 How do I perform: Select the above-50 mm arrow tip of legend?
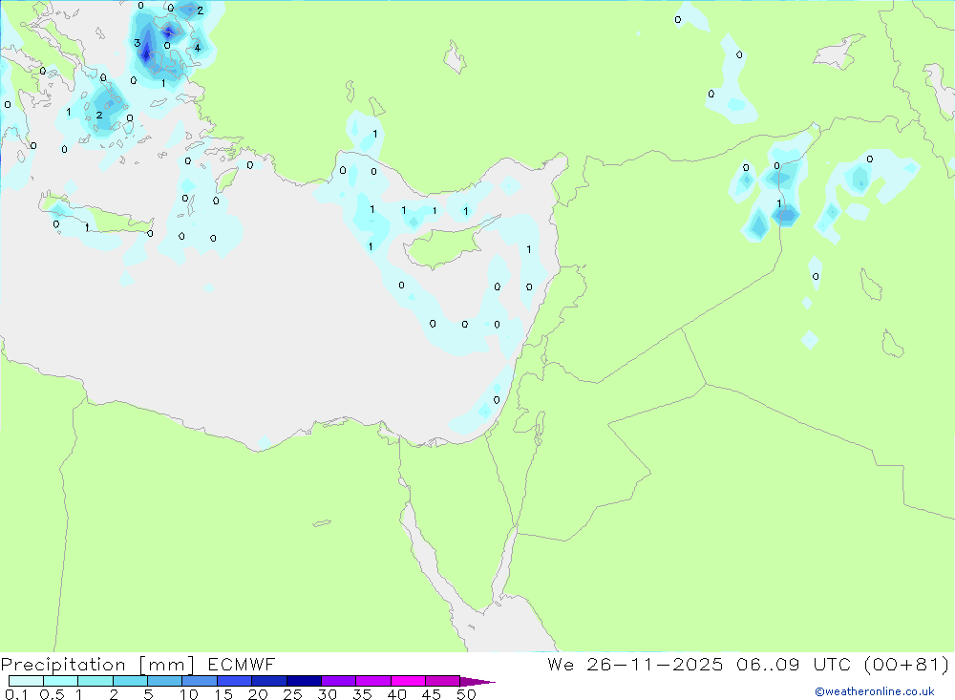tap(477, 681)
